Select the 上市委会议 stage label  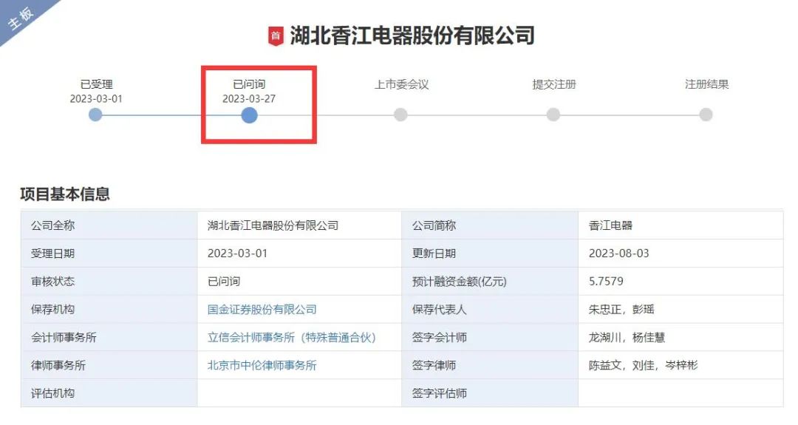coord(401,84)
